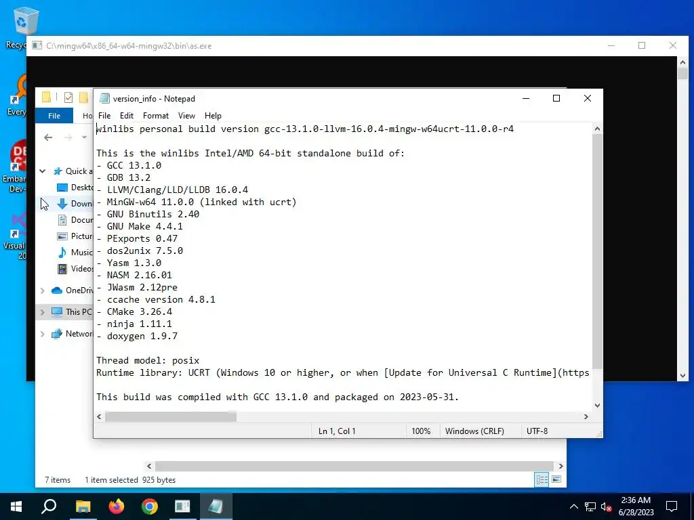Screen dimensions: 694x520
Task: Select Visual Studio desktop shortcut
Action: pyautogui.click(x=15, y=236)
